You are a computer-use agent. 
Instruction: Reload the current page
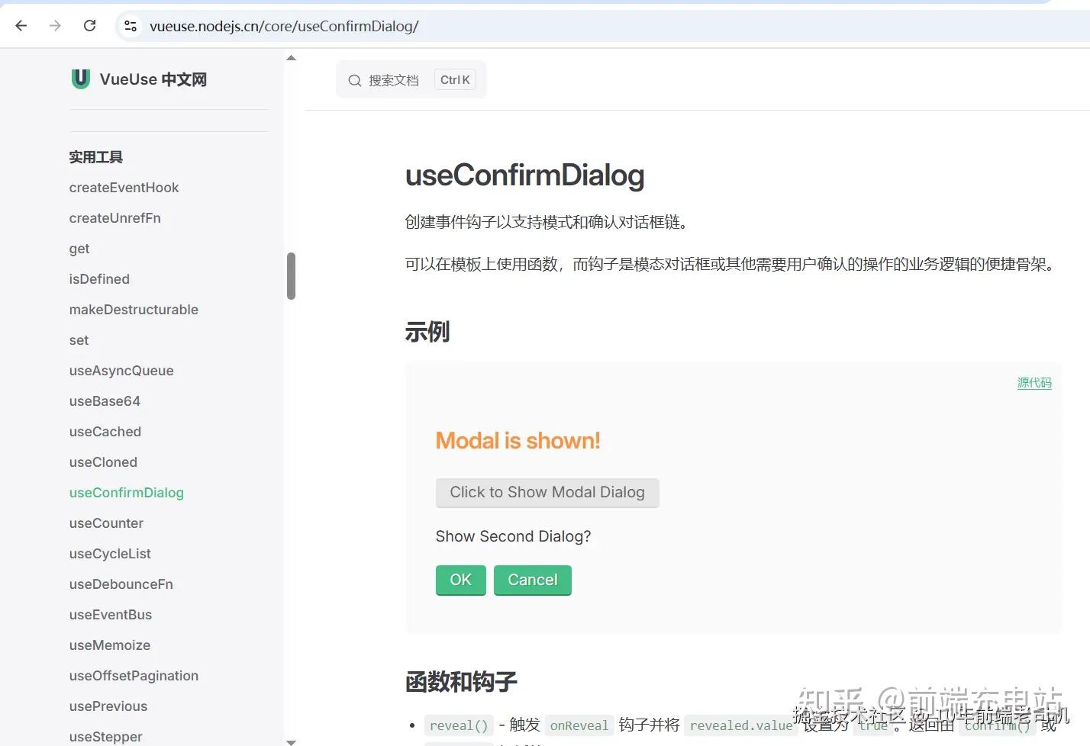point(89,25)
